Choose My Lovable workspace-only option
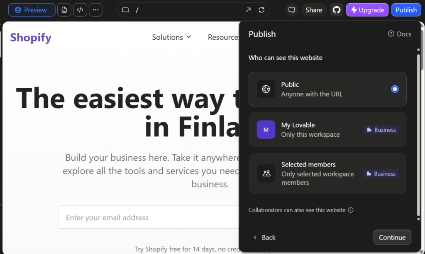Viewport: 425px width, 254px height. tap(327, 130)
